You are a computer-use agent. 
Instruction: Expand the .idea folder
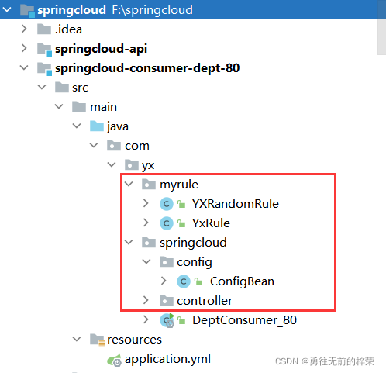pos(24,29)
